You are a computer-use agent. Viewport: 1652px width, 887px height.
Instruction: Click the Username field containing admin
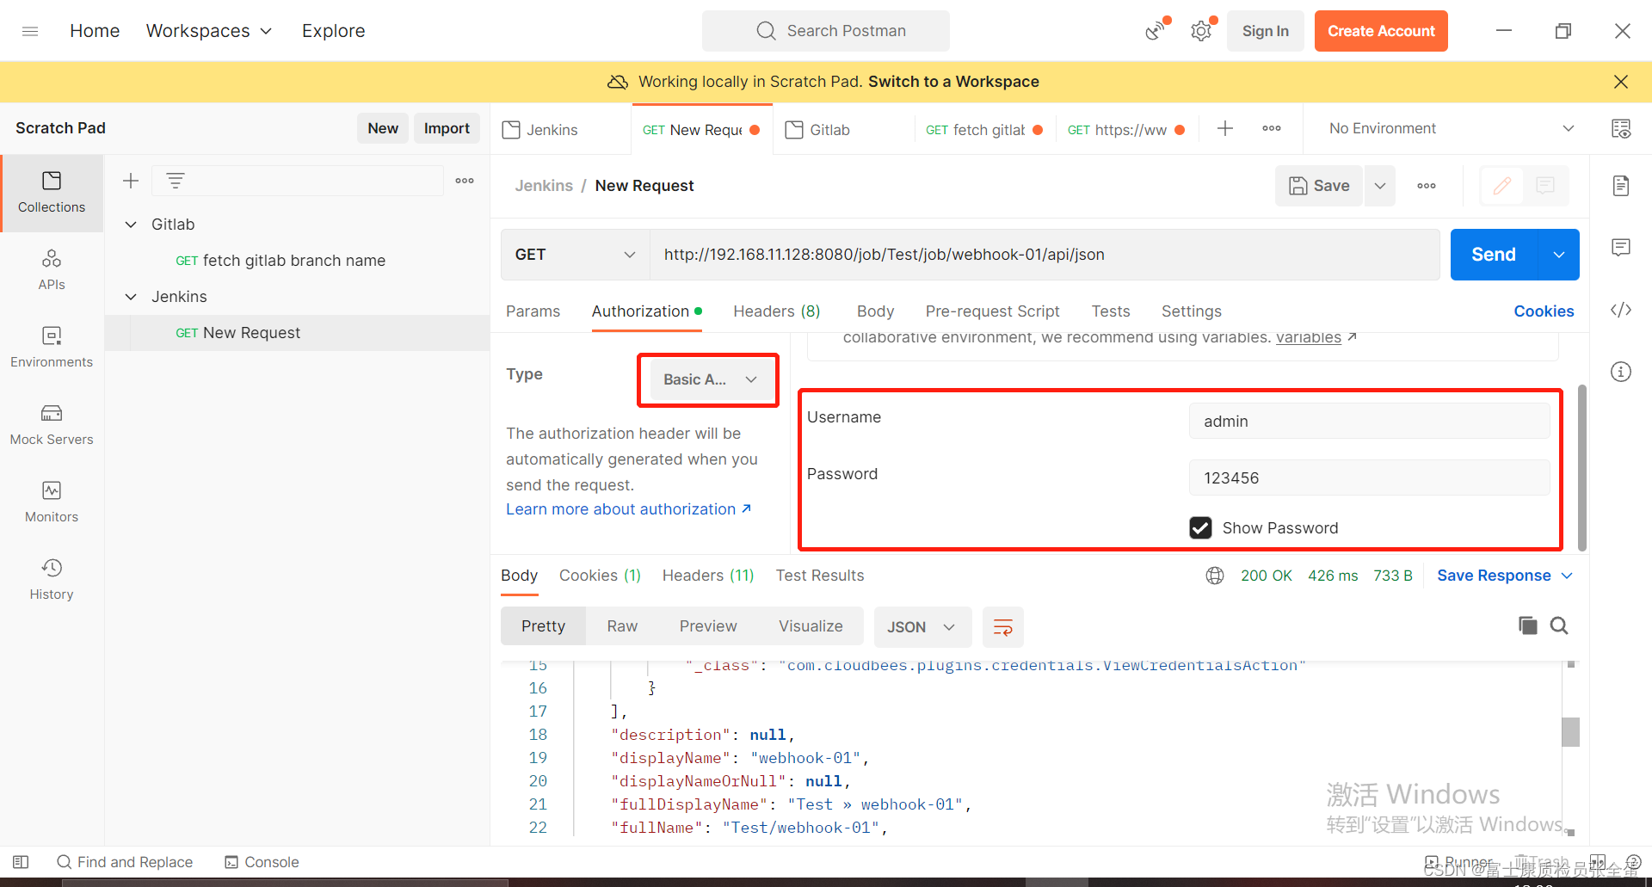click(x=1369, y=421)
